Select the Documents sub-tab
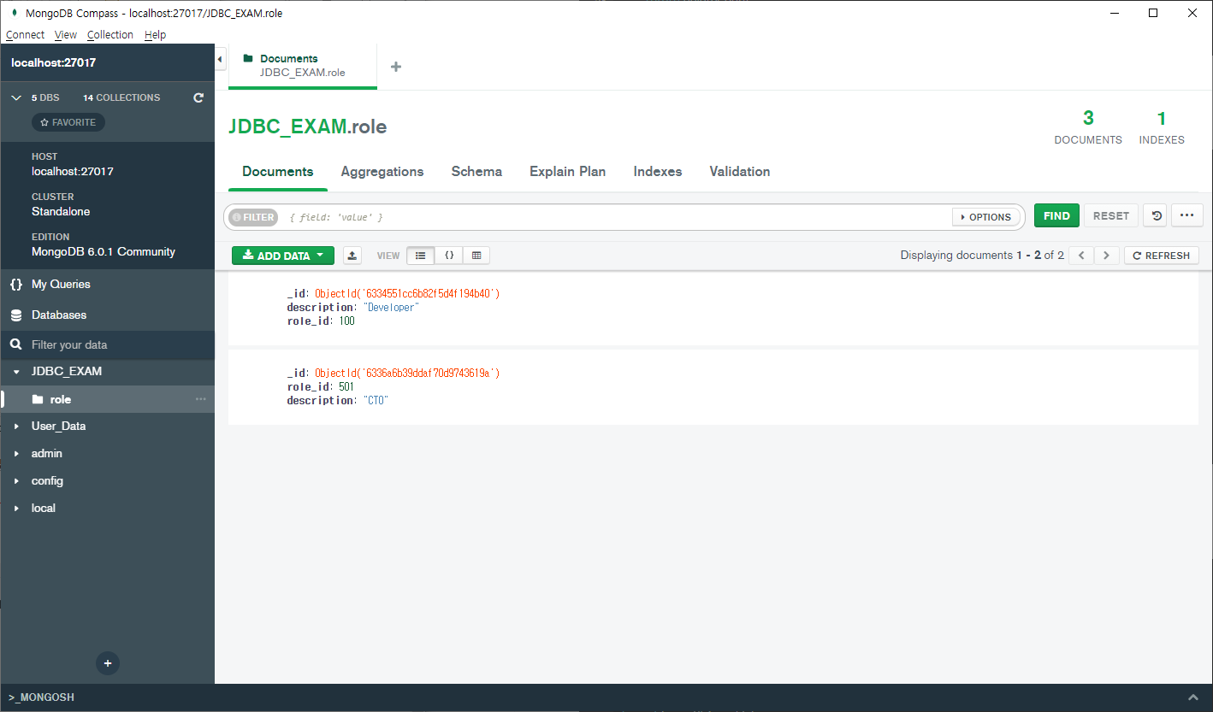The width and height of the screenshot is (1213, 712). [278, 172]
